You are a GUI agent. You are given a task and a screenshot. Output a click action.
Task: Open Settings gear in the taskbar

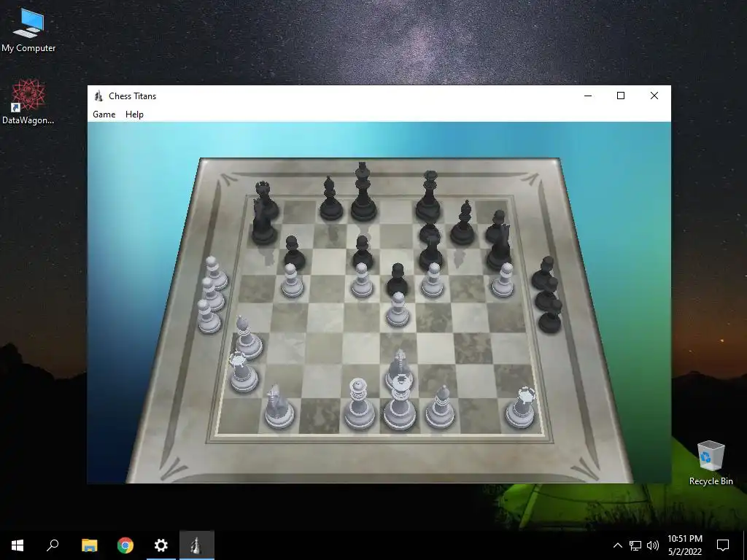pyautogui.click(x=161, y=545)
